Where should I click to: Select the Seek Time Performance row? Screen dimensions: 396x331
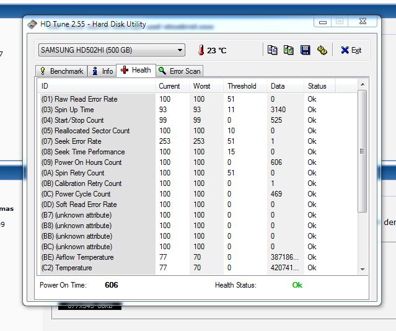[x=198, y=152]
